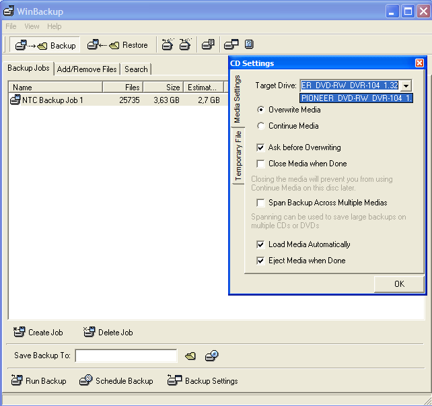Viewport: 432px width, 406px height.
Task: Choose PIONEER DVD-RW DVR-104 from the list
Action: pyautogui.click(x=356, y=98)
